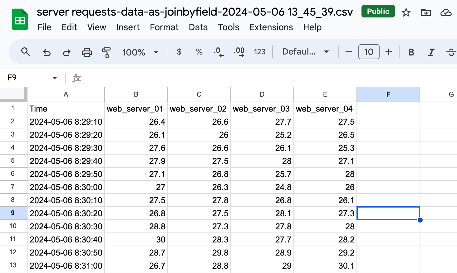Click the Undo icon

47,52
